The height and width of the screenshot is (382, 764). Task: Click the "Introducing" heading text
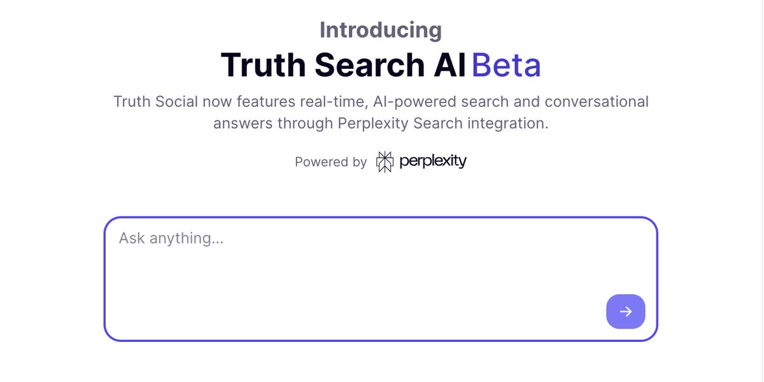tap(381, 30)
